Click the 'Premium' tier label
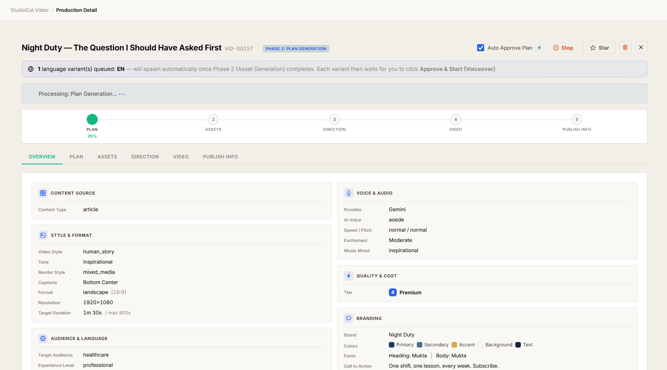The height and width of the screenshot is (370, 667). [x=411, y=292]
